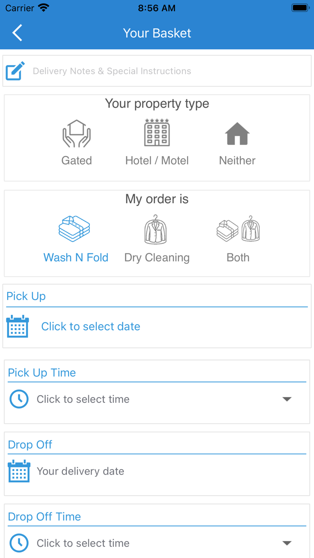Screen dimensions: 314x558
Task: Click the Drop Off calendar icon
Action: pyautogui.click(x=18, y=471)
